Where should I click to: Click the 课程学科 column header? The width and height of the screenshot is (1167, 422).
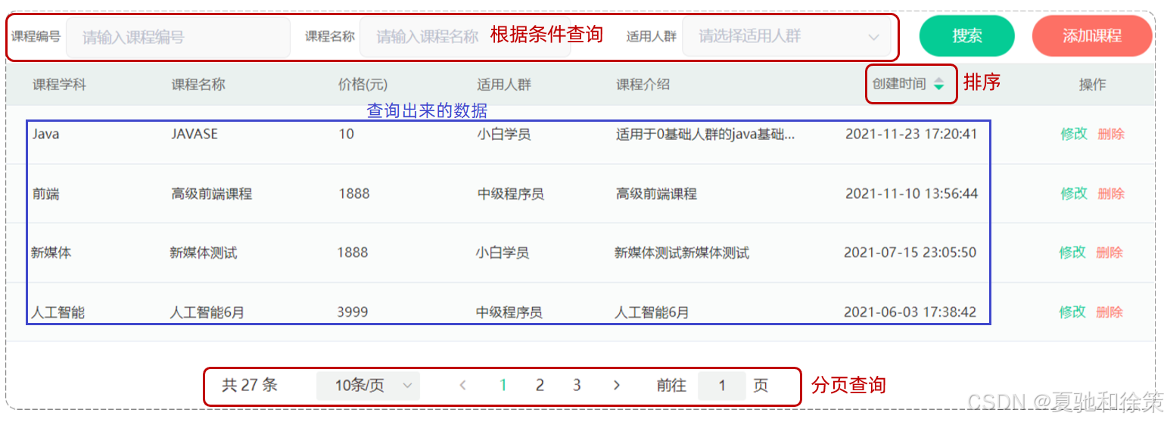59,85
